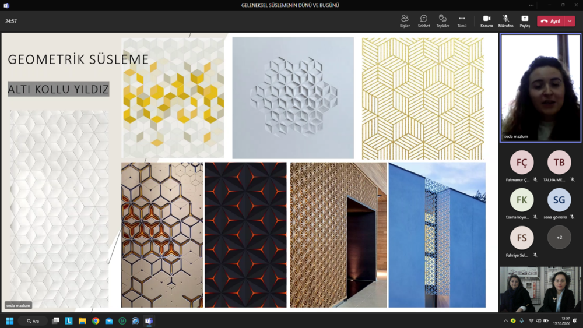Image resolution: width=583 pixels, height=328 pixels.
Task: Open the volume slider from system tray
Action: pos(538,321)
